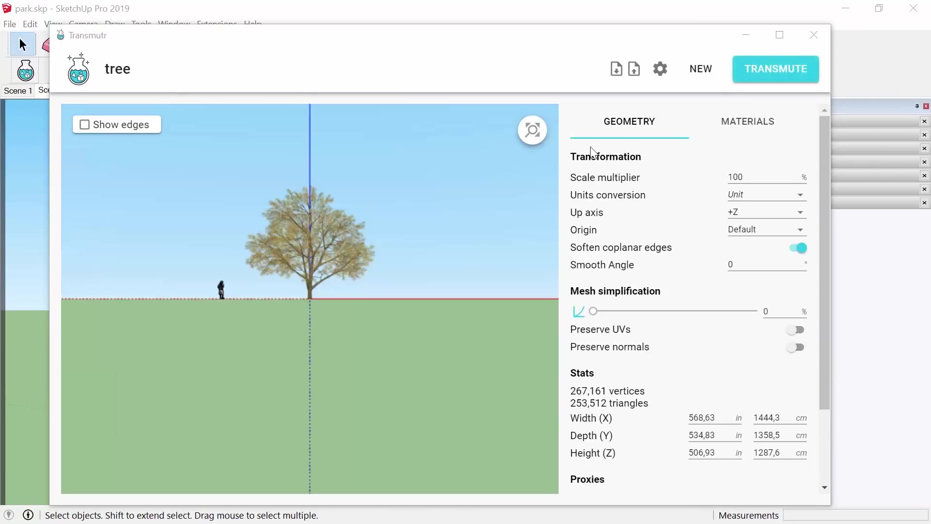
Task: Enable the Show edges checkbox
Action: 85,125
